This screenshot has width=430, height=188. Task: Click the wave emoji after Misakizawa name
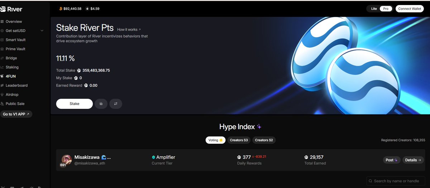(104, 157)
